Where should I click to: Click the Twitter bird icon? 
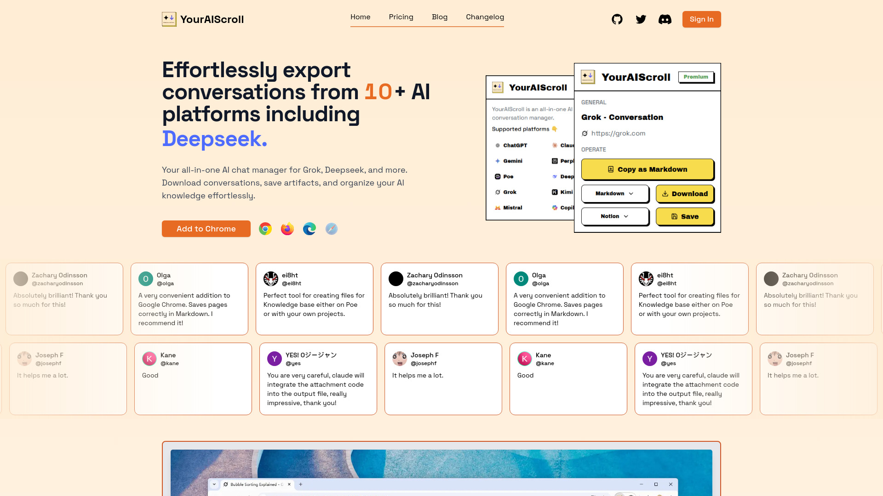pos(641,19)
